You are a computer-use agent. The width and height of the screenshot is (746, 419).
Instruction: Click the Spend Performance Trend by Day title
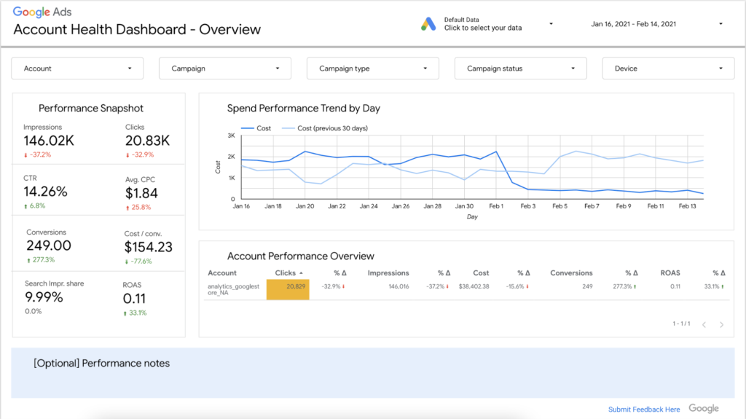pos(304,109)
